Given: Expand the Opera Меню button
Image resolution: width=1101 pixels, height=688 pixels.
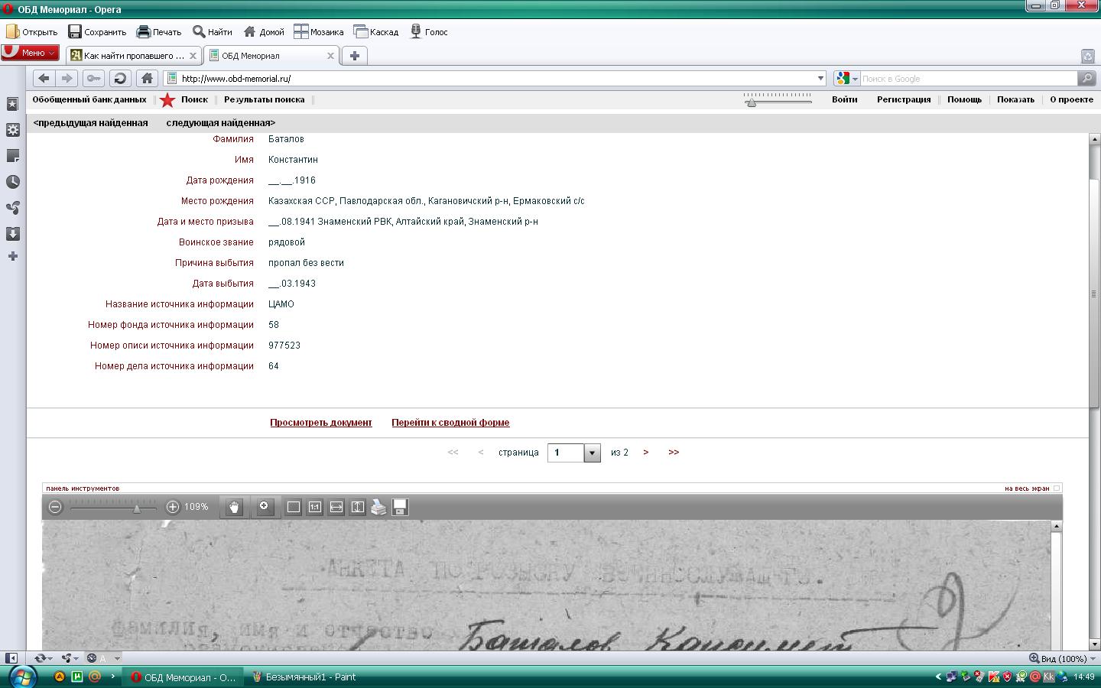Looking at the screenshot, I should pos(30,53).
